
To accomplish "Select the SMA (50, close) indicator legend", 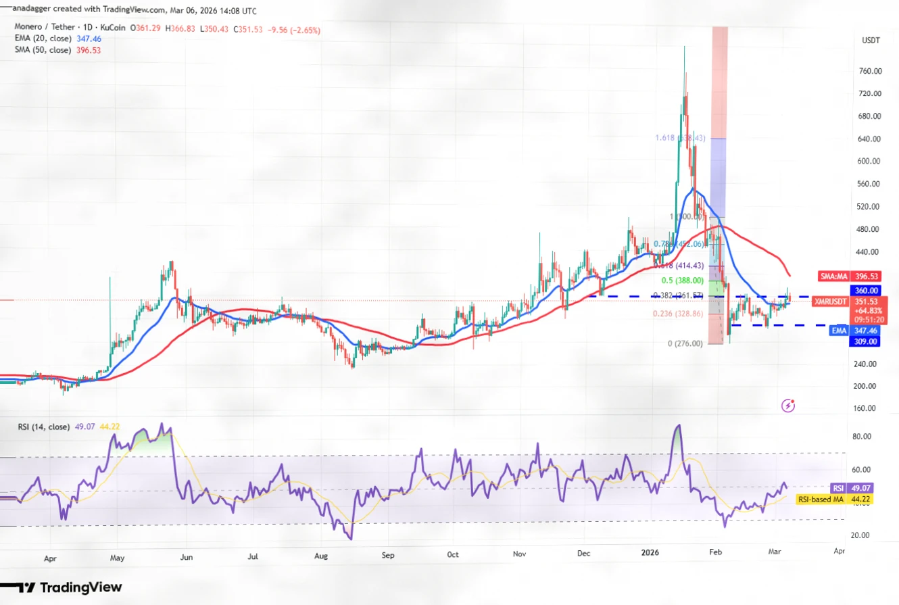I will point(44,50).
